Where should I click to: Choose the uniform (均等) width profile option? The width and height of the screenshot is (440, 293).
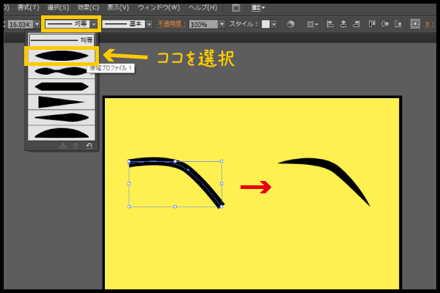pos(62,40)
